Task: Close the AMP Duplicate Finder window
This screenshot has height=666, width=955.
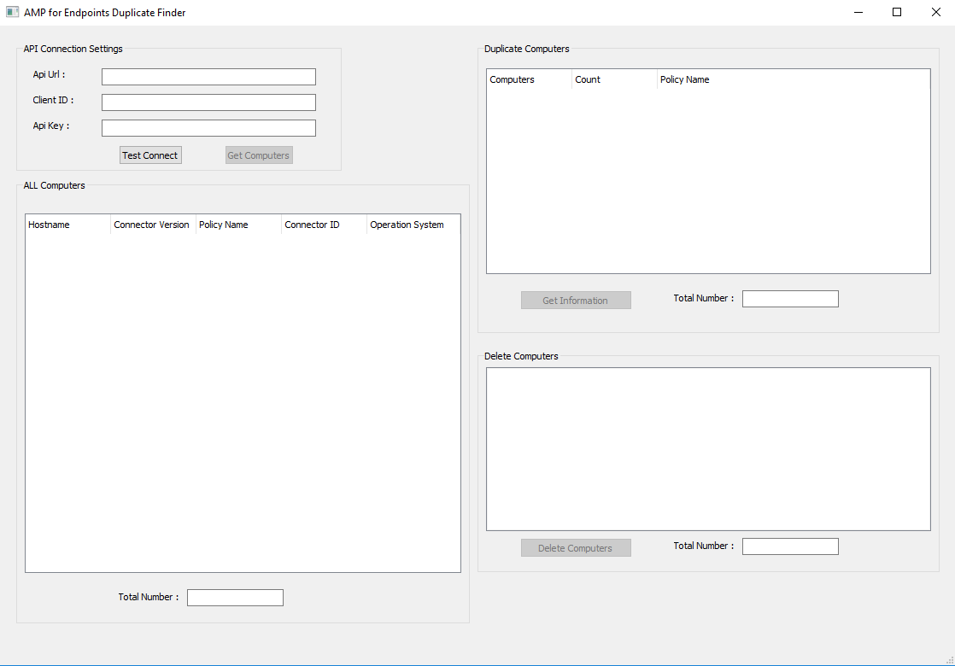Action: [x=935, y=12]
